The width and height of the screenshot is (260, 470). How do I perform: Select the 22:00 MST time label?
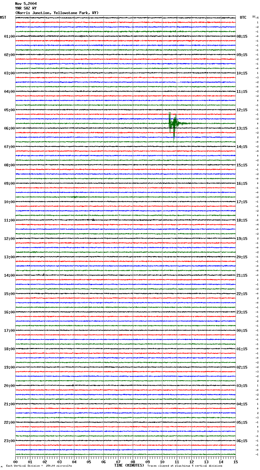9,423
